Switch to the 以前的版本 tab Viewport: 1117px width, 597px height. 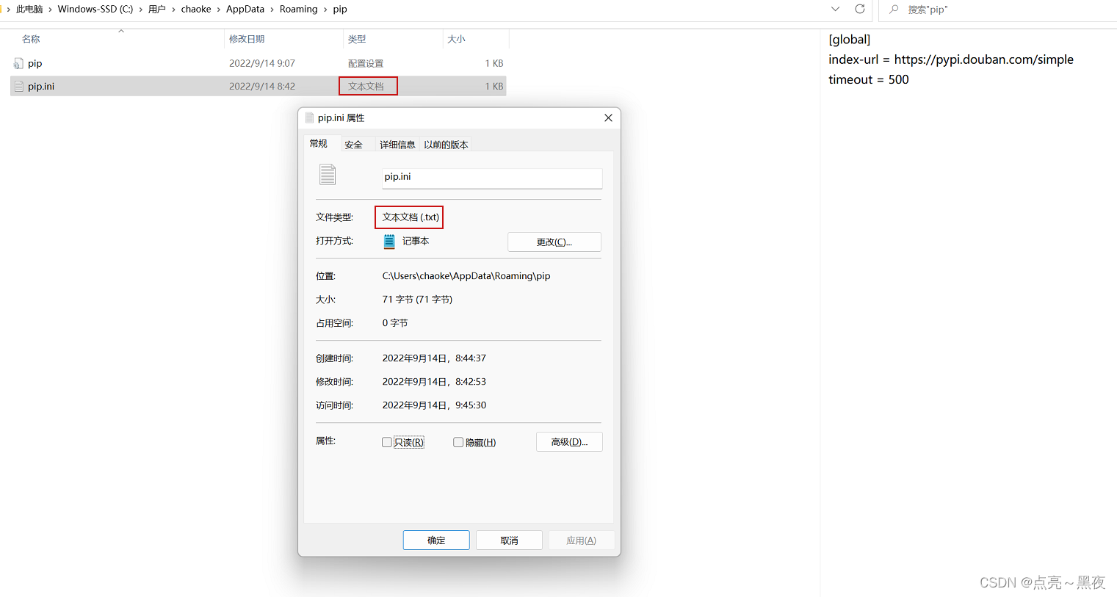coord(446,145)
